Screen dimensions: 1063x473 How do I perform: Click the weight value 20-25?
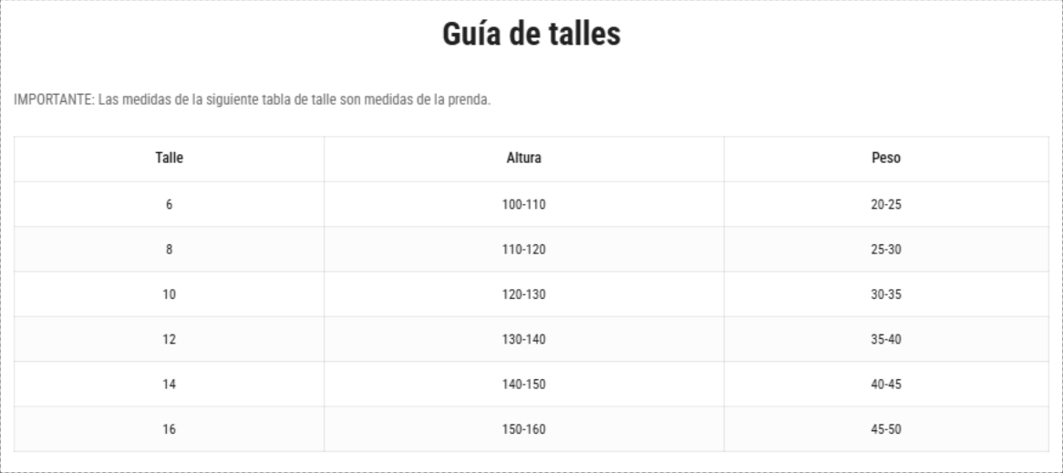coord(886,204)
